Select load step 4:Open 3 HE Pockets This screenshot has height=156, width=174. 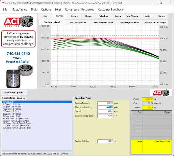pos(37,109)
